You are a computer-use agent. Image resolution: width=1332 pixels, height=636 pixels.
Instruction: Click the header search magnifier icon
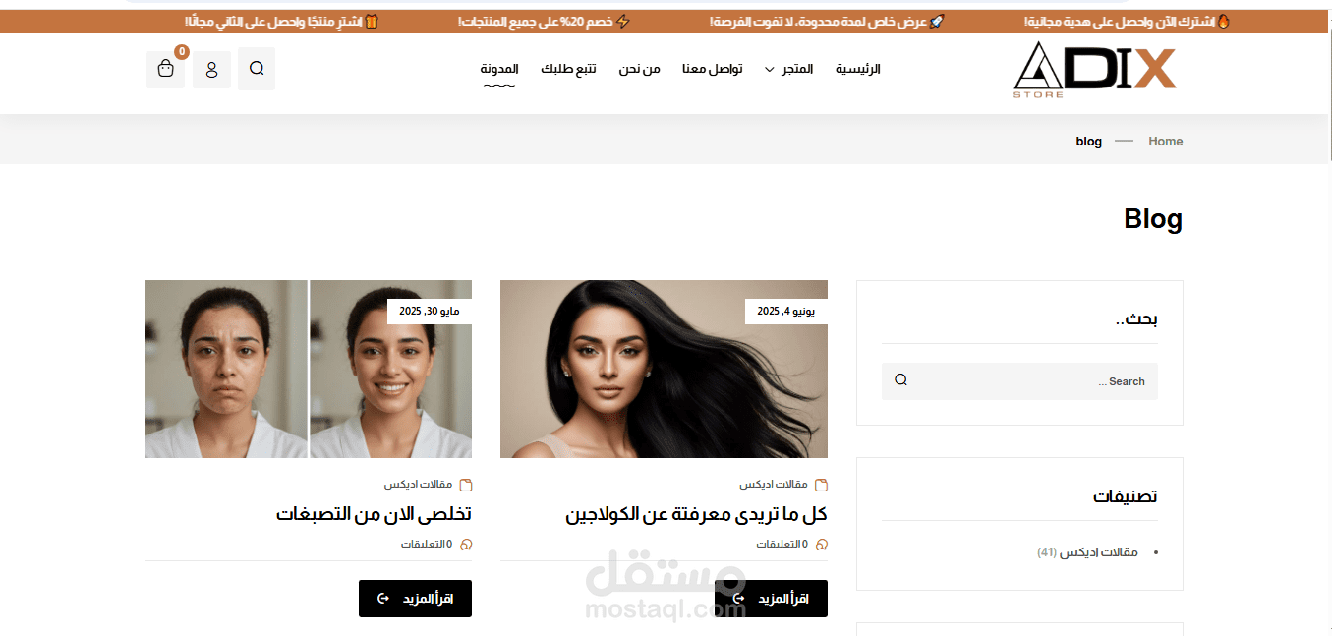click(x=257, y=69)
